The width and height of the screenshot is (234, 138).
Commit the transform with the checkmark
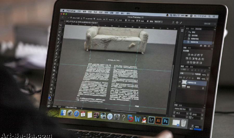181,23
